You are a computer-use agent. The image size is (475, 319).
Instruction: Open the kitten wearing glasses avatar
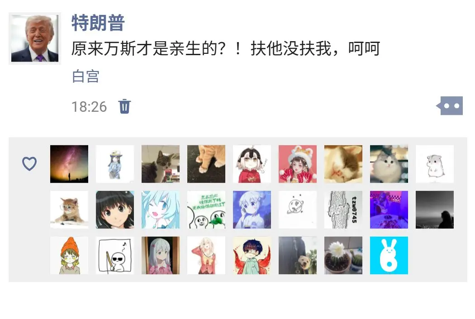pos(69,209)
